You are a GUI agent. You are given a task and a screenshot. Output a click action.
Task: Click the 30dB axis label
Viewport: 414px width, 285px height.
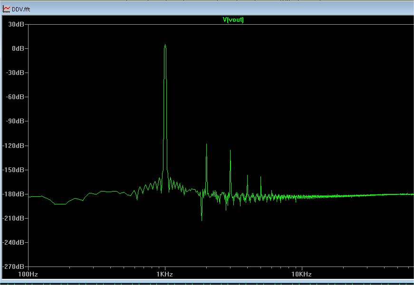[x=16, y=24]
